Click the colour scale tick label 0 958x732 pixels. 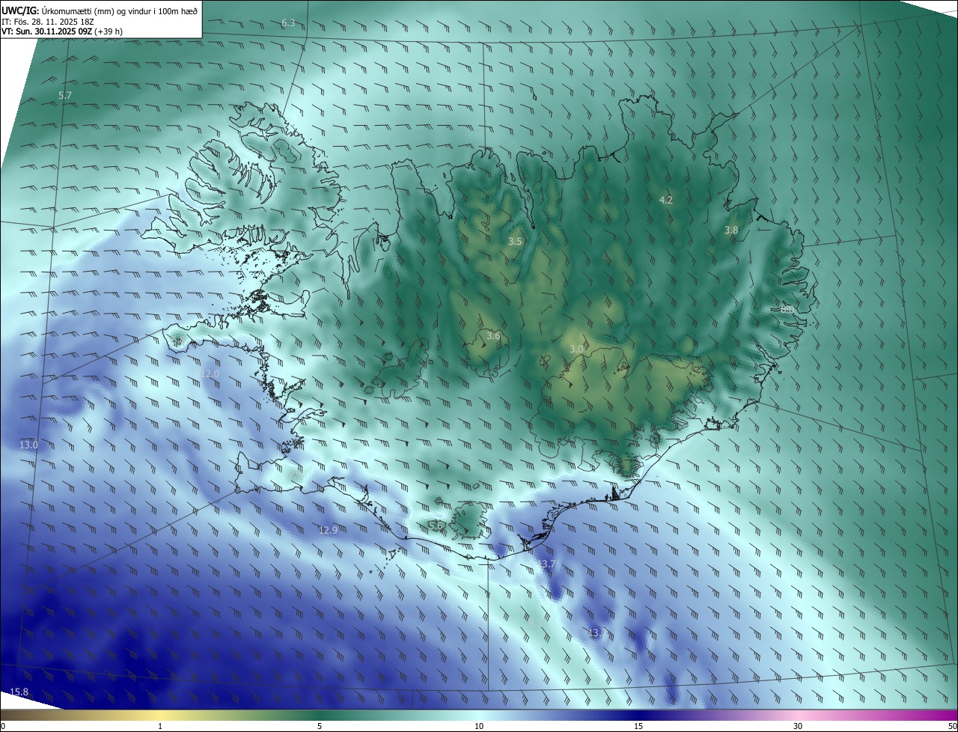point(3,726)
